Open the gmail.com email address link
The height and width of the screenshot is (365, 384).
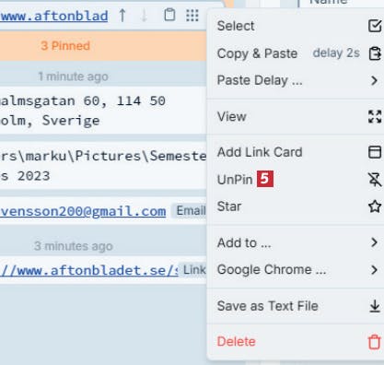[83, 211]
